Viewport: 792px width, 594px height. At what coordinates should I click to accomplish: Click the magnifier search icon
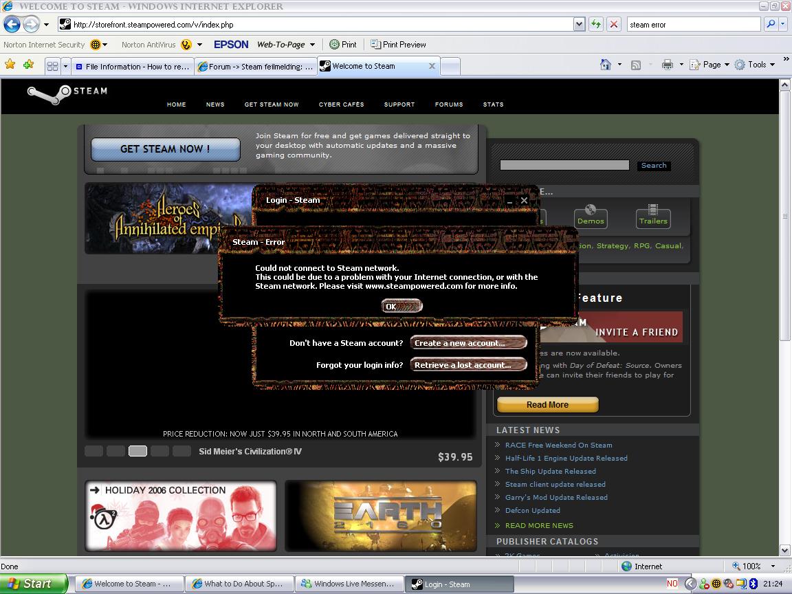771,24
